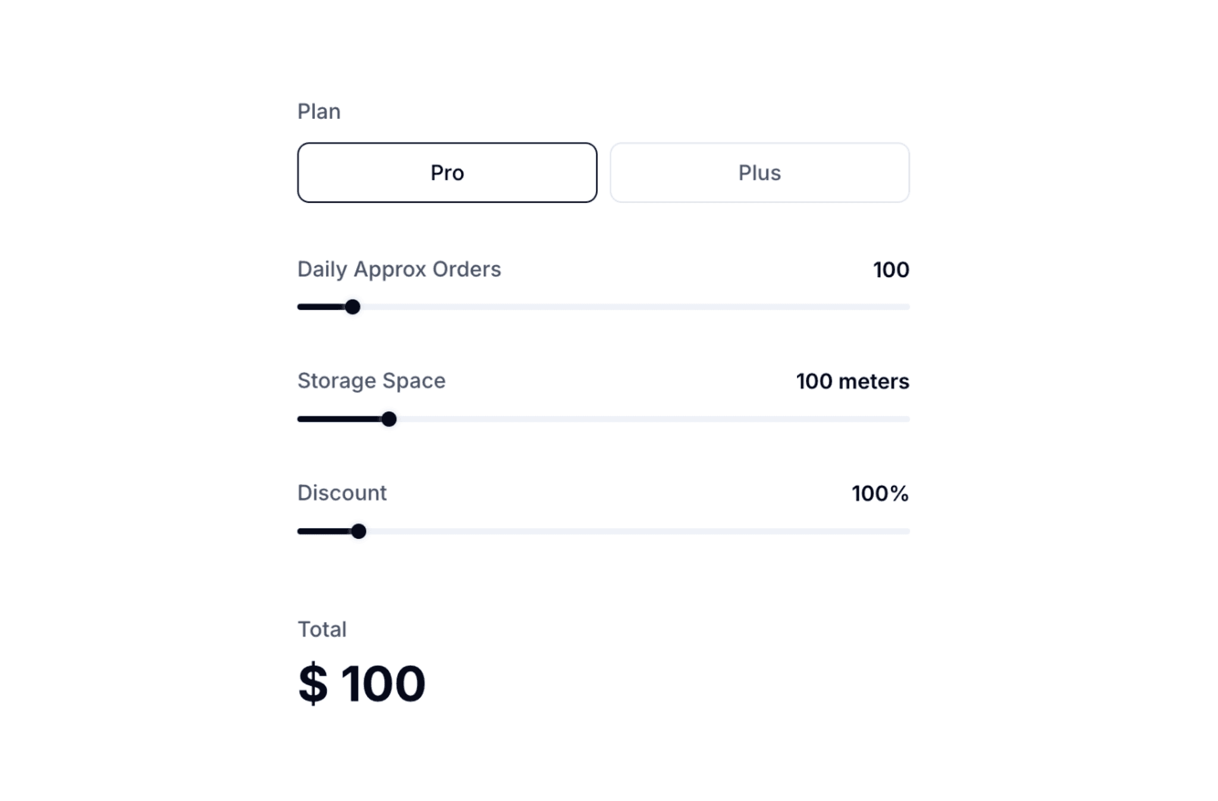This screenshot has height=801, width=1218.
Task: Select the Plus plan
Action: (x=758, y=172)
